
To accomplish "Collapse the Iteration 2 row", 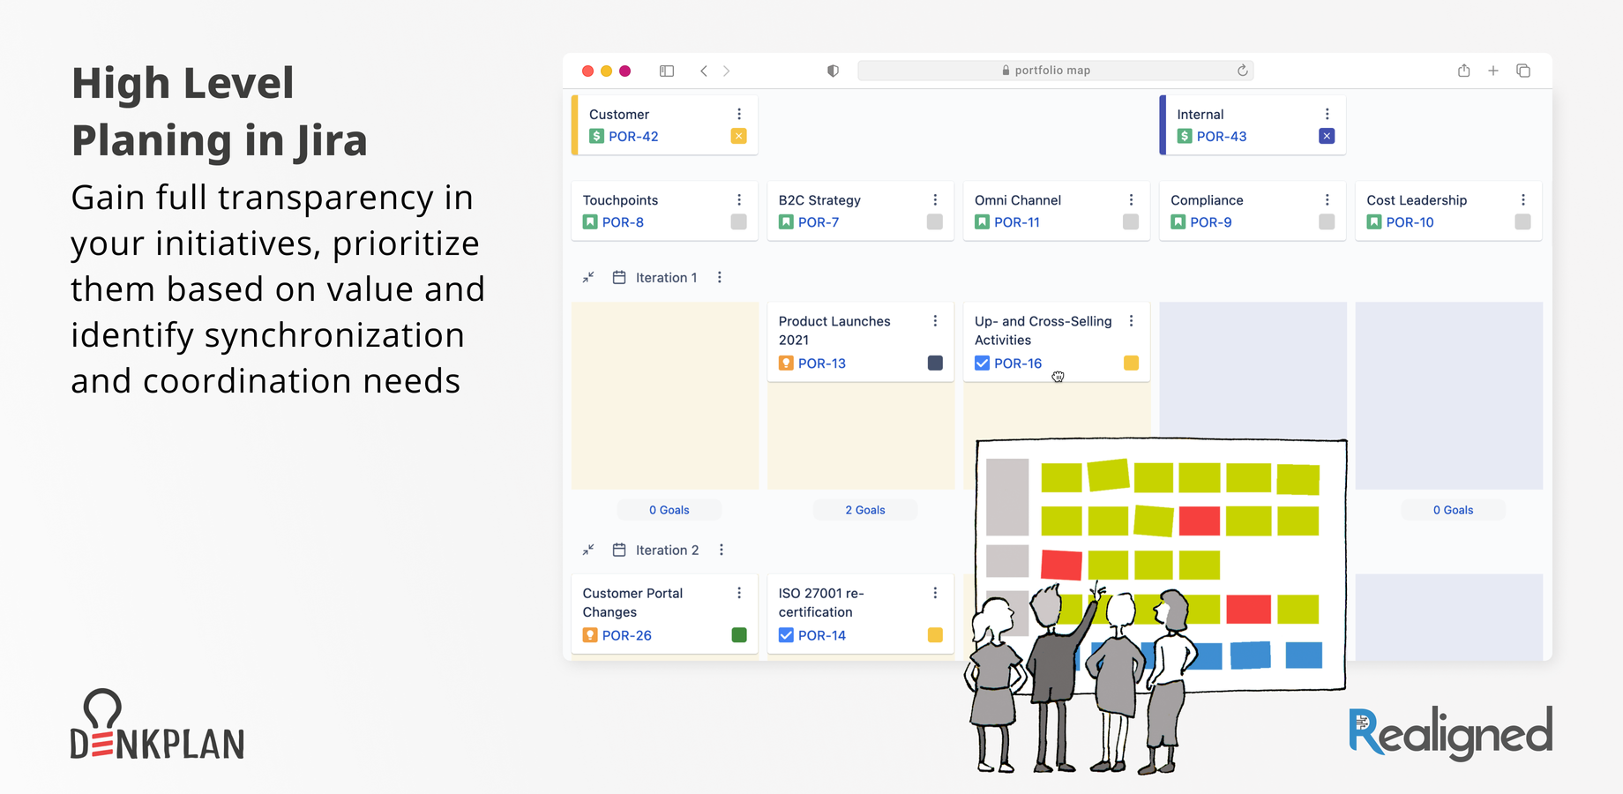I will coord(588,550).
